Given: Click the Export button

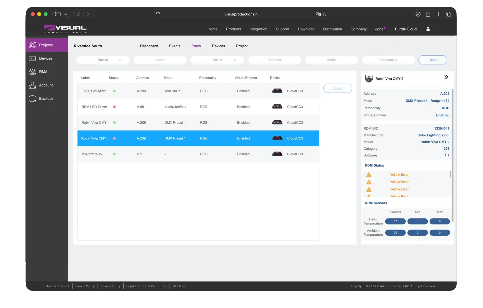Looking at the screenshot, I should (x=337, y=88).
